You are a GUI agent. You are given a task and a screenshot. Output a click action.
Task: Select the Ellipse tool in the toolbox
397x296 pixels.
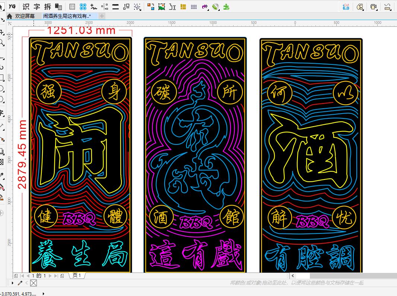pos(1,88)
